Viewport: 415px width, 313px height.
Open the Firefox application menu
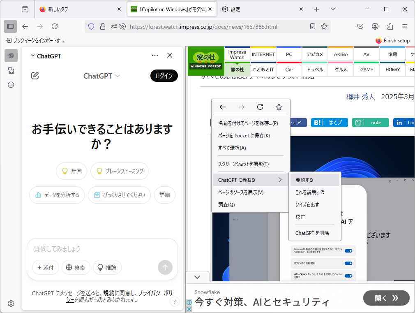pyautogui.click(x=405, y=26)
